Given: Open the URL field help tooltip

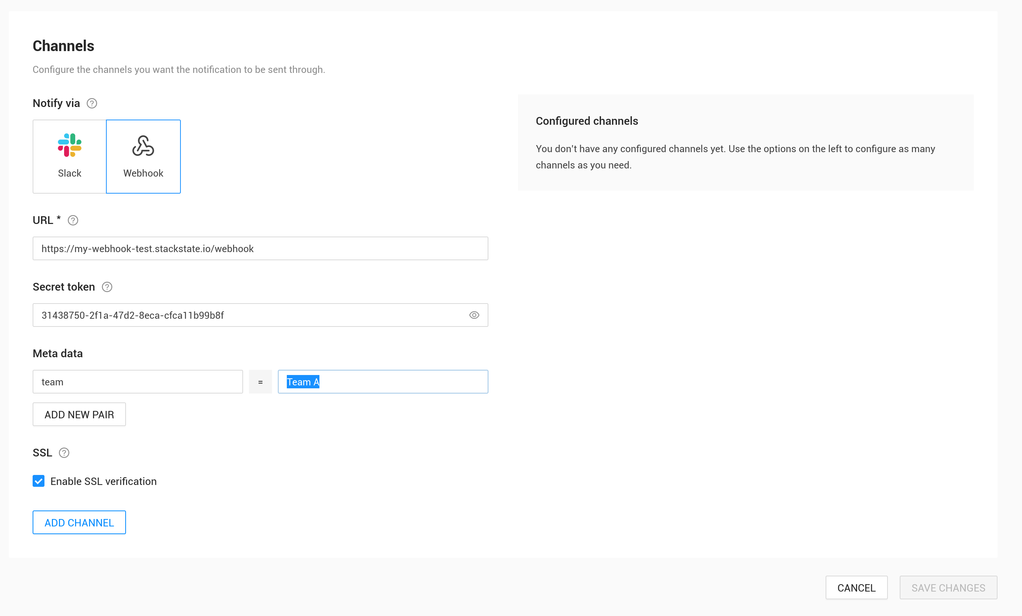Looking at the screenshot, I should tap(73, 220).
